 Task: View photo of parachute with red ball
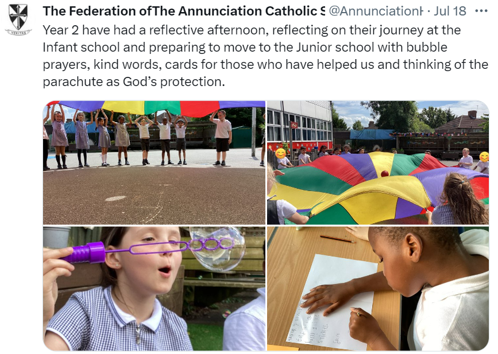coord(378,163)
